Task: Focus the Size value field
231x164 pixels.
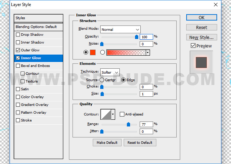Action: [x=146, y=94]
